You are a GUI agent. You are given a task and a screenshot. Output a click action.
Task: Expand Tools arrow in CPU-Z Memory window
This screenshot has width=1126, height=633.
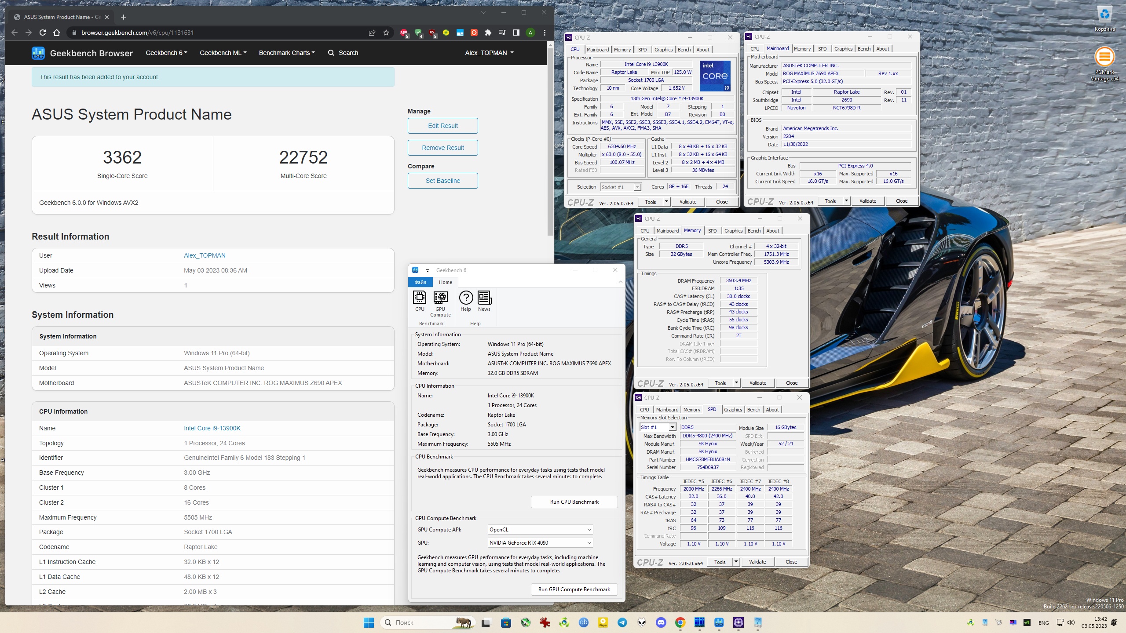(x=736, y=383)
